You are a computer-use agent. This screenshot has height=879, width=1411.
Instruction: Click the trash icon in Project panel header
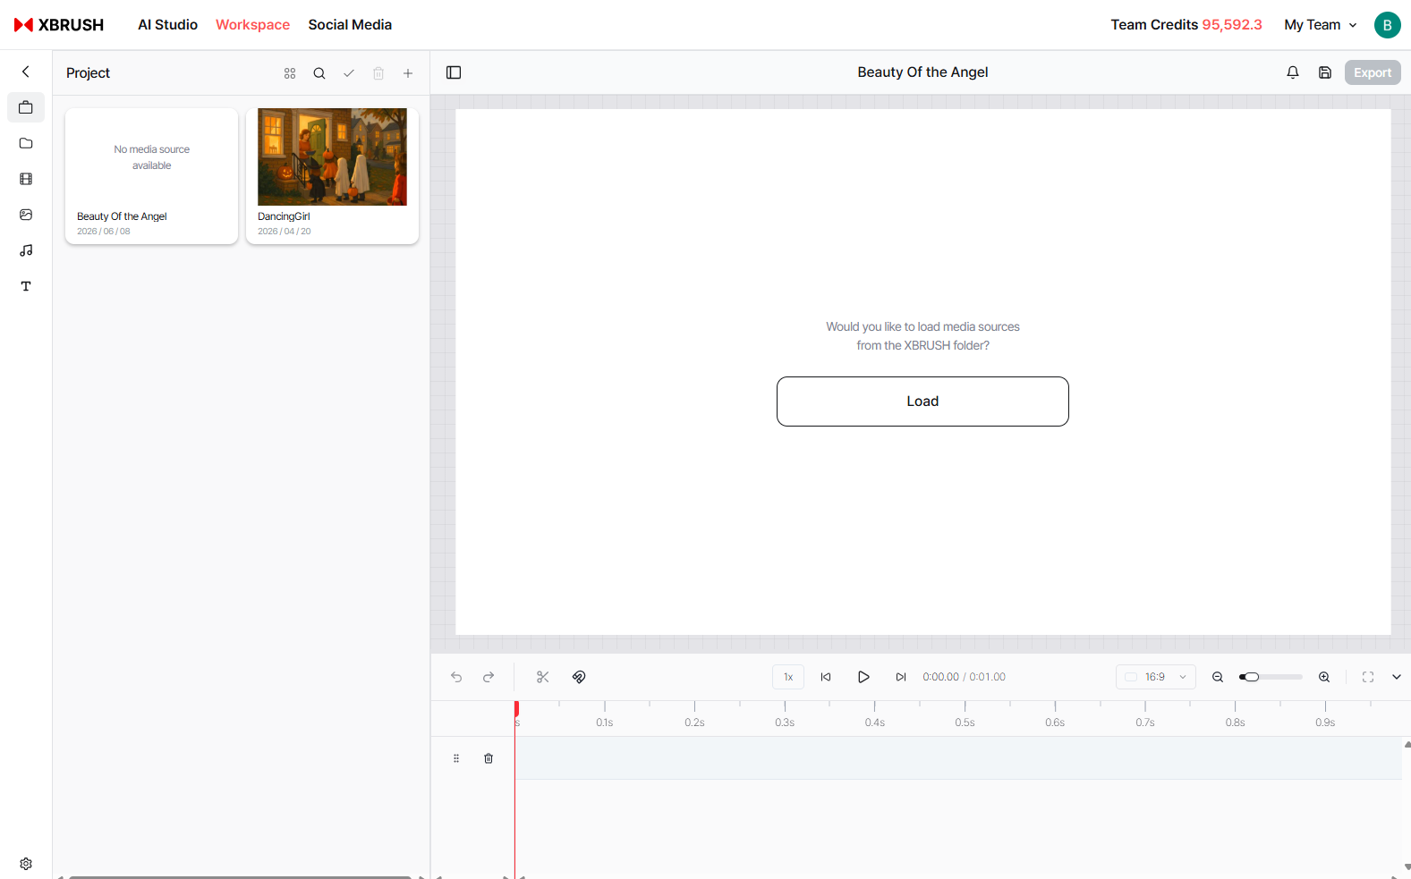(378, 73)
